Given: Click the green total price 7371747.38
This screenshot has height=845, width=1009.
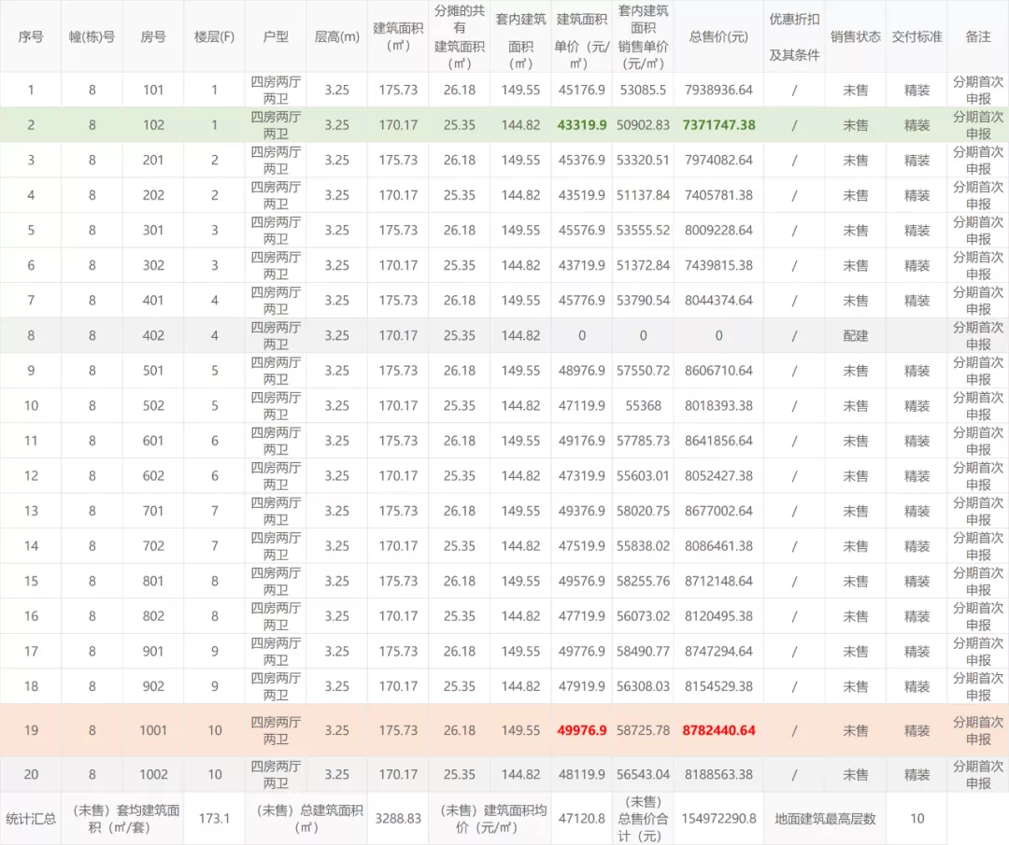Looking at the screenshot, I should tap(718, 125).
